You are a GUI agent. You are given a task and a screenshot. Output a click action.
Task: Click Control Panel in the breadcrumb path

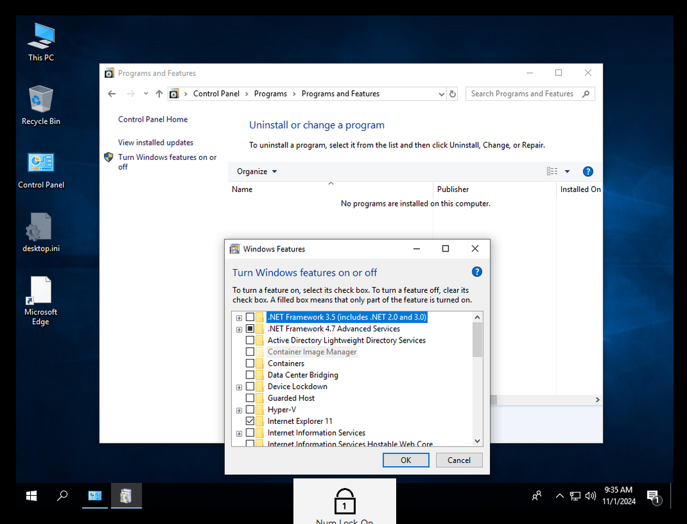click(x=216, y=94)
